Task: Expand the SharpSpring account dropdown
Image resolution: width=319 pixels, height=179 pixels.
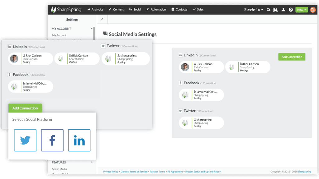Action: point(254,10)
